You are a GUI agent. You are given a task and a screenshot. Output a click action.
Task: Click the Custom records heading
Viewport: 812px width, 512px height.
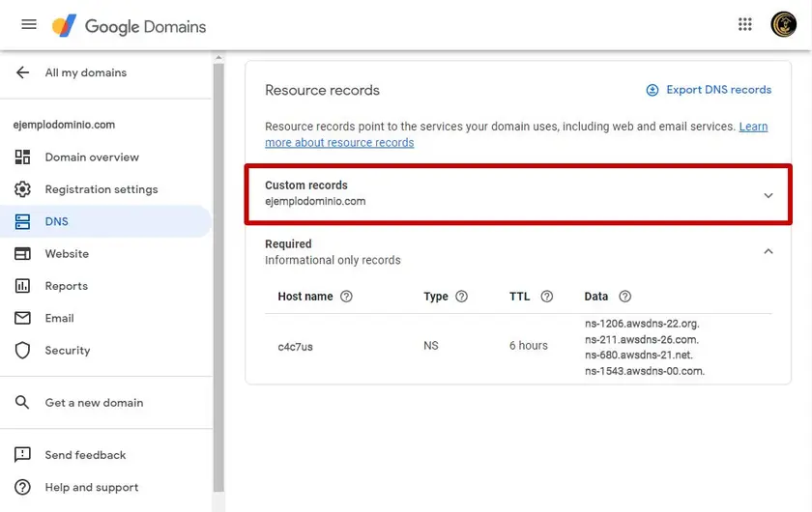(x=306, y=185)
